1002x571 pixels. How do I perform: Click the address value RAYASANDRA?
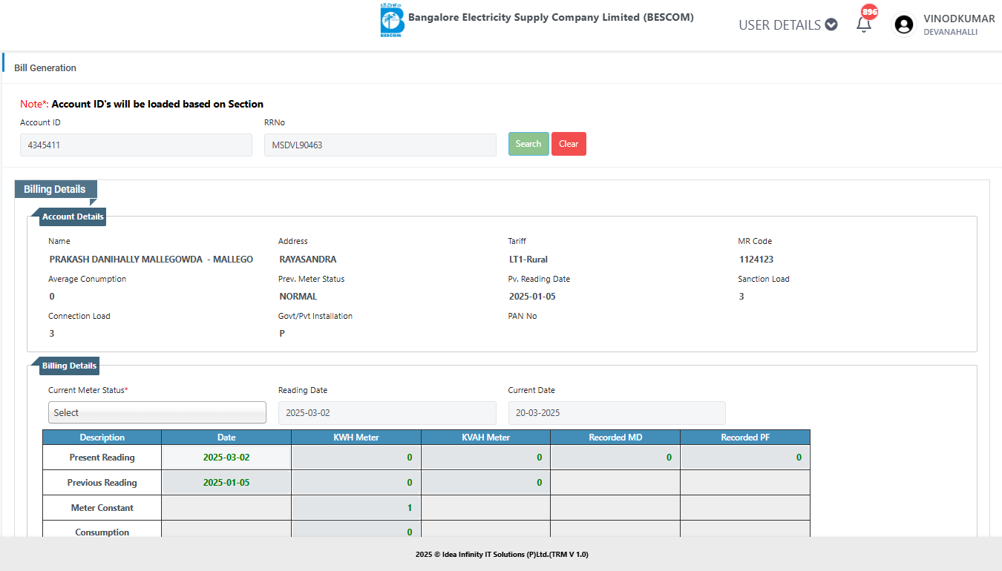(x=308, y=260)
